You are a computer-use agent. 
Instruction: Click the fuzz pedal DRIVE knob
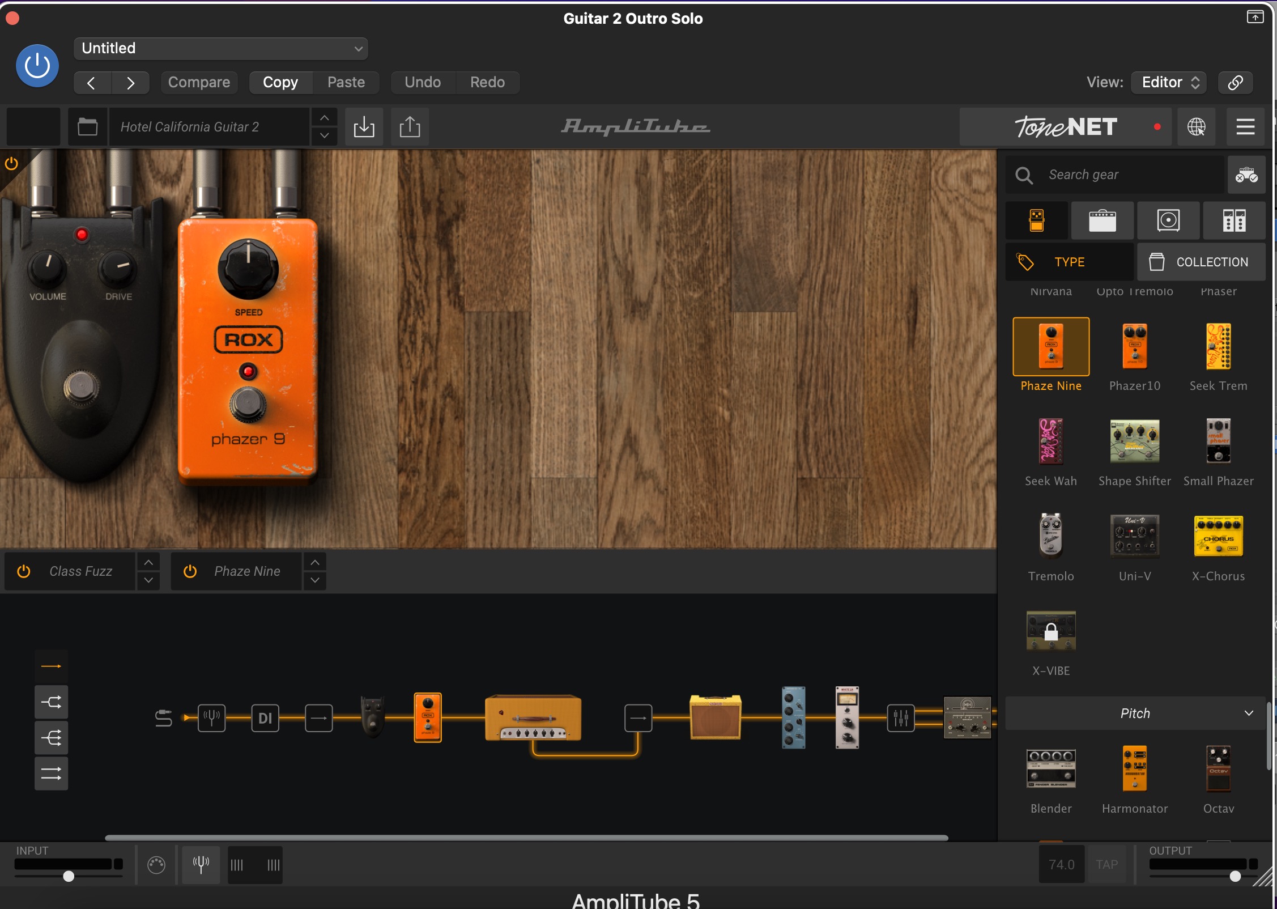coord(118,269)
